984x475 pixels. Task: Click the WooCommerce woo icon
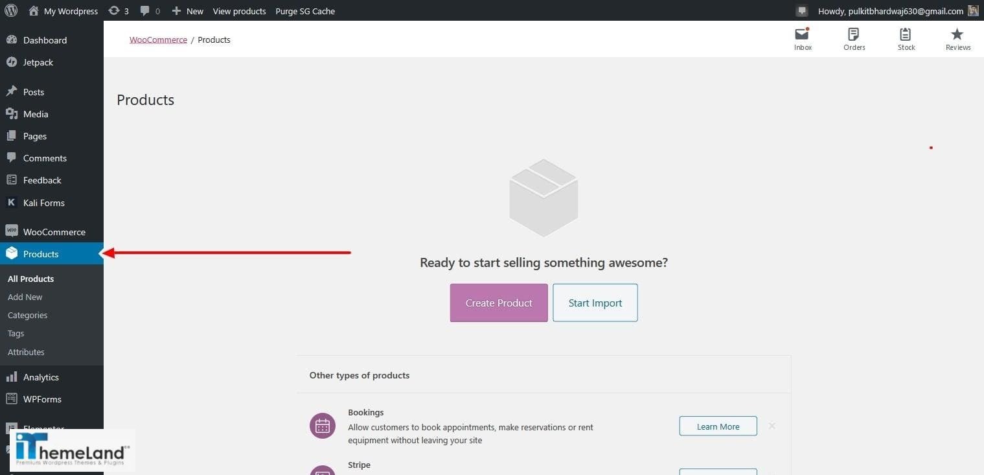click(x=12, y=231)
